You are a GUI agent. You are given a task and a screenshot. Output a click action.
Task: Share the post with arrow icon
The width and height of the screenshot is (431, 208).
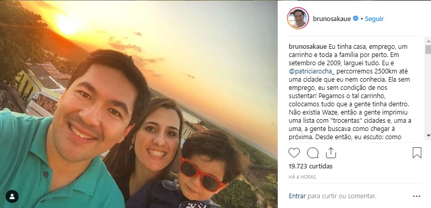[x=331, y=153]
